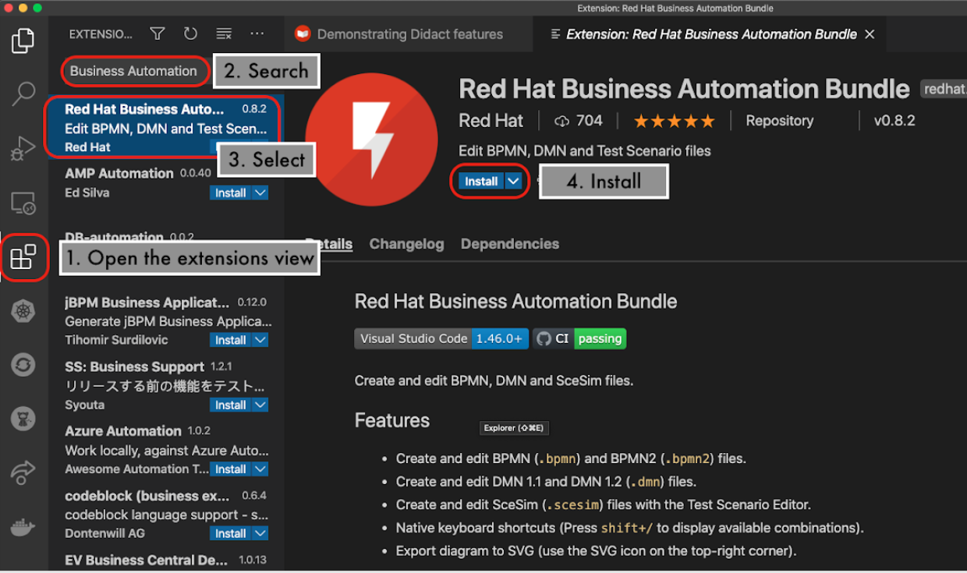This screenshot has width=967, height=573.
Task: Click the Dontenwill AG publisher name
Action: point(104,533)
